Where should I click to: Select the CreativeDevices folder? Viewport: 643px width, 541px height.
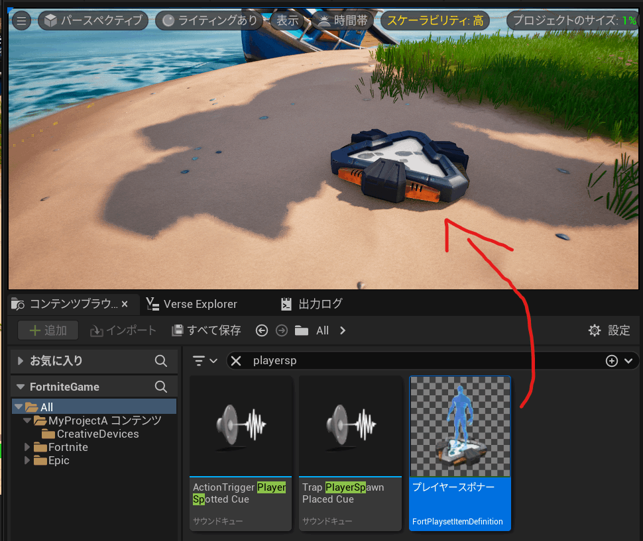click(x=90, y=434)
